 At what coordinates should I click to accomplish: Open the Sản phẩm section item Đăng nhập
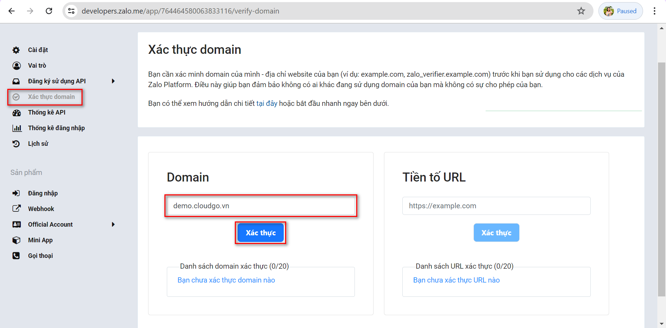[x=43, y=193]
